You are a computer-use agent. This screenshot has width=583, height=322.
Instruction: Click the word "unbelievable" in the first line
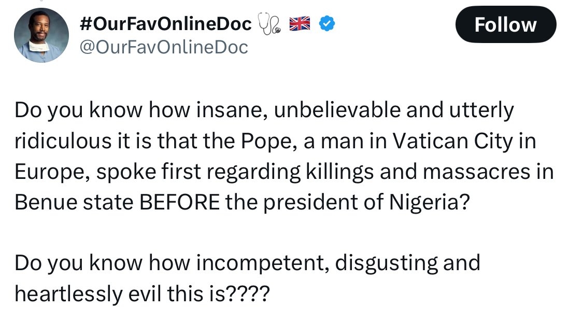pyautogui.click(x=336, y=110)
